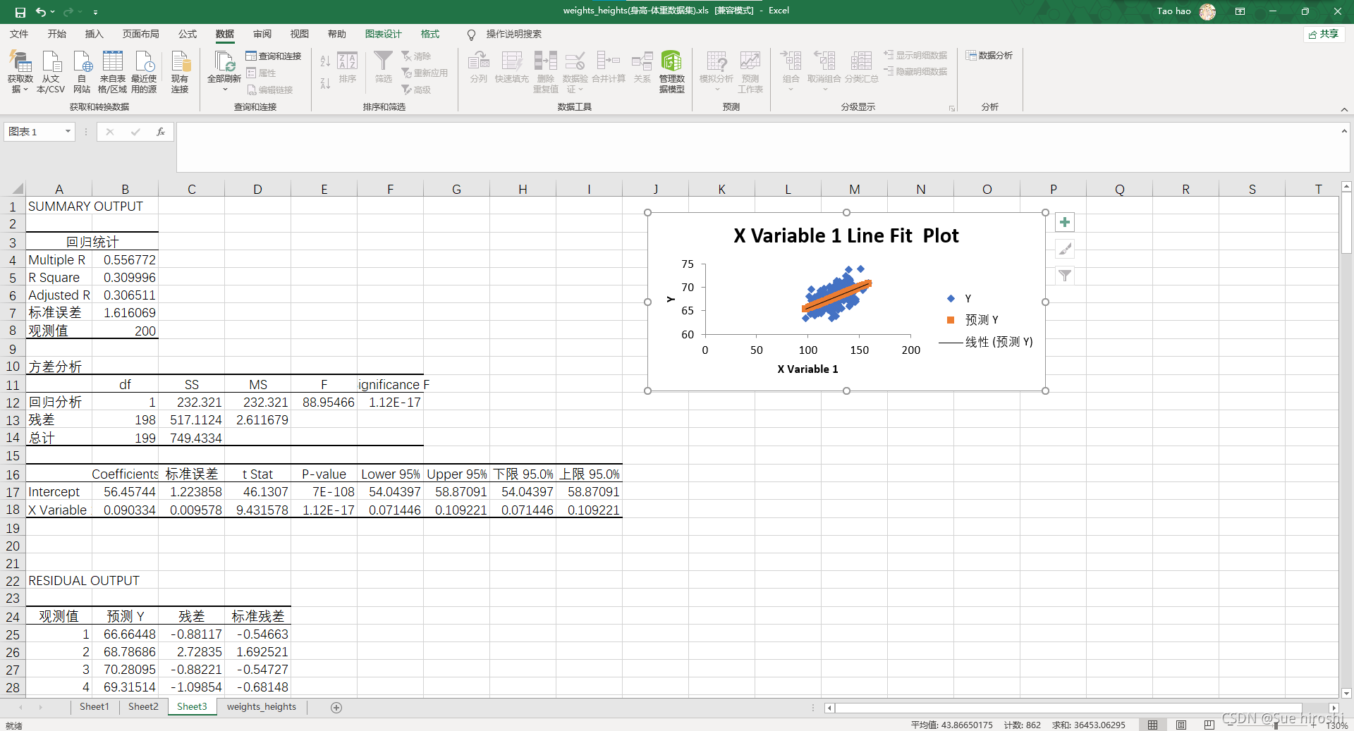The height and width of the screenshot is (731, 1354).
Task: Click Show Detail (显示明细数据) button
Action: pos(915,55)
